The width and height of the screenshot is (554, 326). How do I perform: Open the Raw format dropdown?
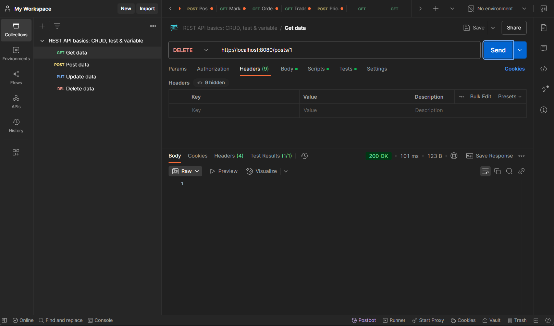185,171
